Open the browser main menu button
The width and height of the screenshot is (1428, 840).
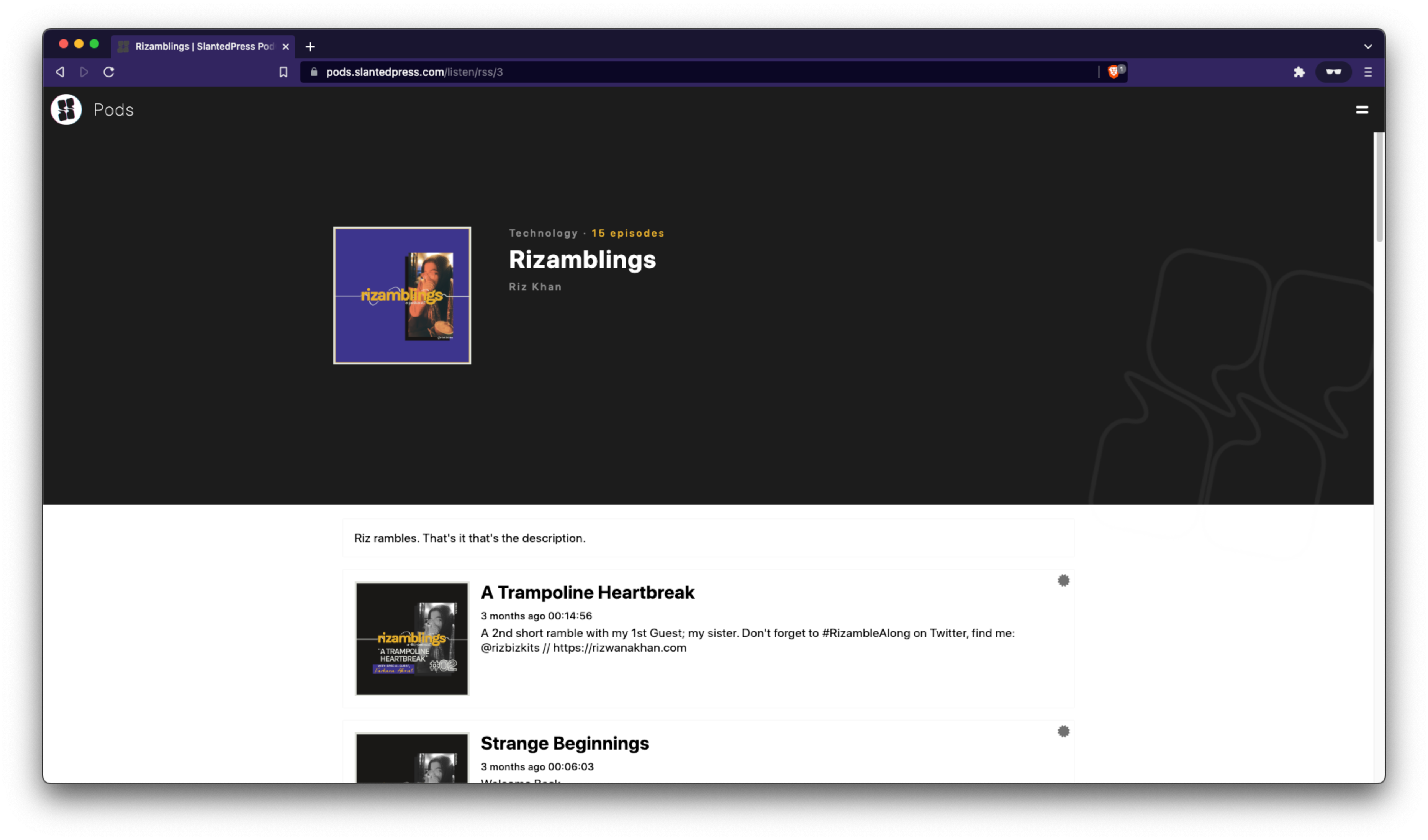(1368, 72)
